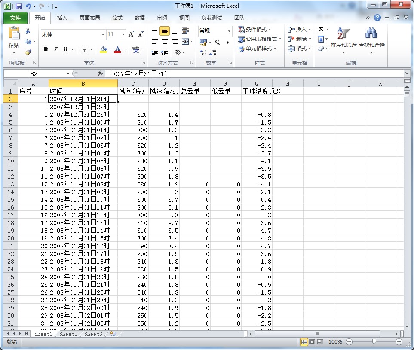This screenshot has width=414, height=350.
Task: Open the 常规 number format dropdown
Action: 229,31
